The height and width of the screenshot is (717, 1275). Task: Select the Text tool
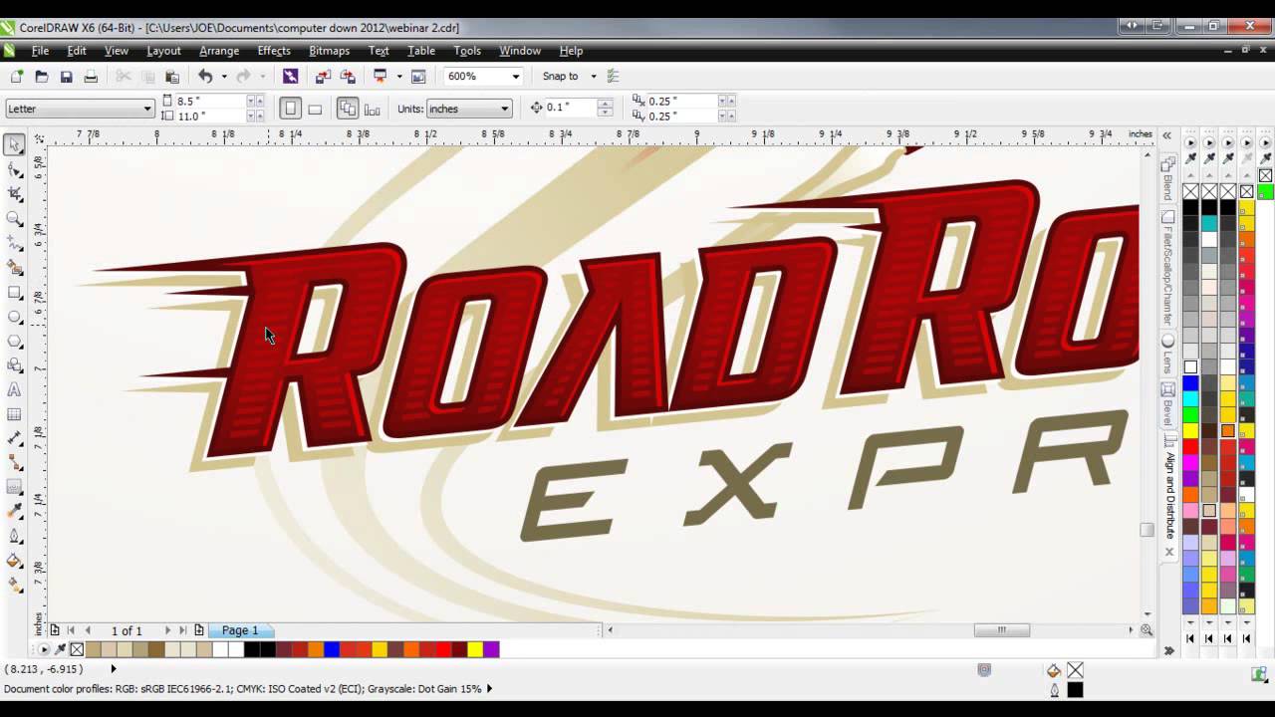[14, 389]
